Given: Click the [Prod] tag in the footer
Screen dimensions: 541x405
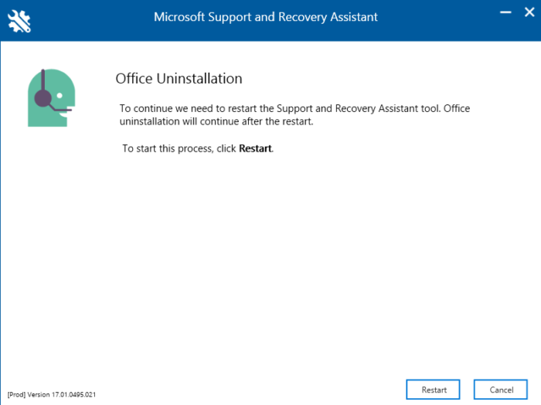Looking at the screenshot, I should pos(16,394).
